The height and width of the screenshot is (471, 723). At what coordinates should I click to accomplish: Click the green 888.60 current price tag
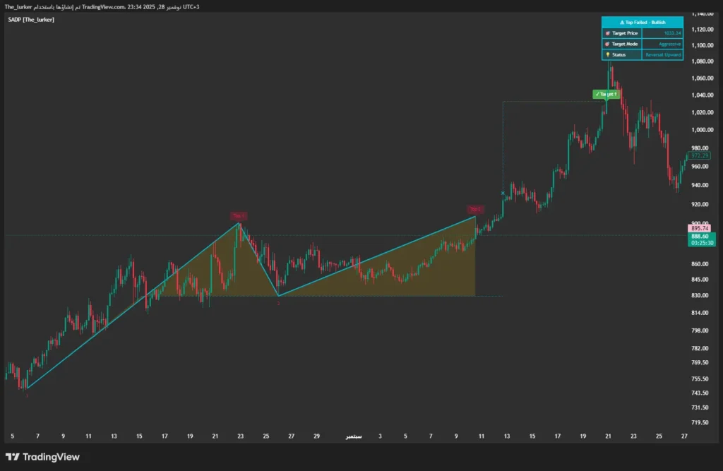coord(700,236)
